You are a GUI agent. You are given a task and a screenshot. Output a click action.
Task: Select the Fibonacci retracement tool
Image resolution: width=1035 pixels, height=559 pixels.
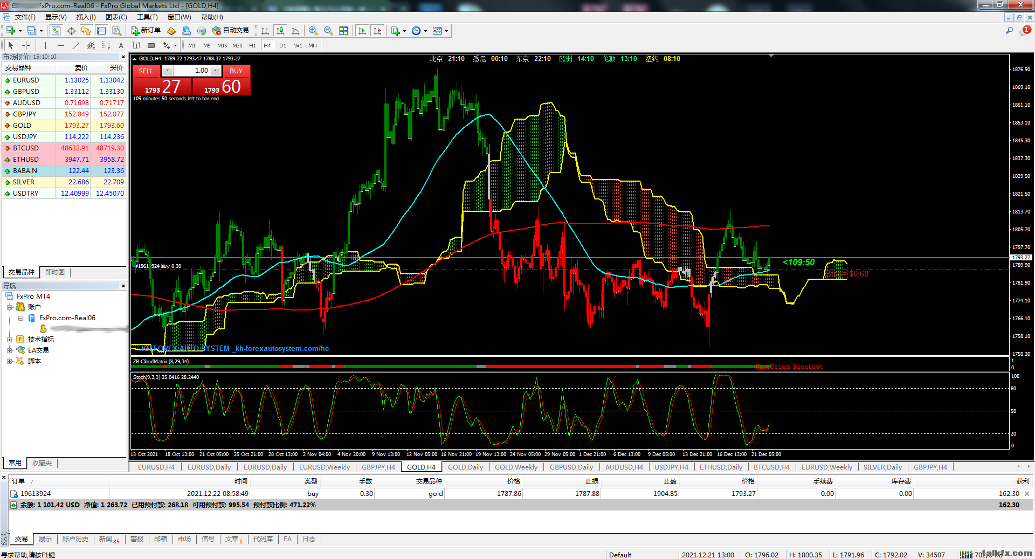pyautogui.click(x=106, y=45)
